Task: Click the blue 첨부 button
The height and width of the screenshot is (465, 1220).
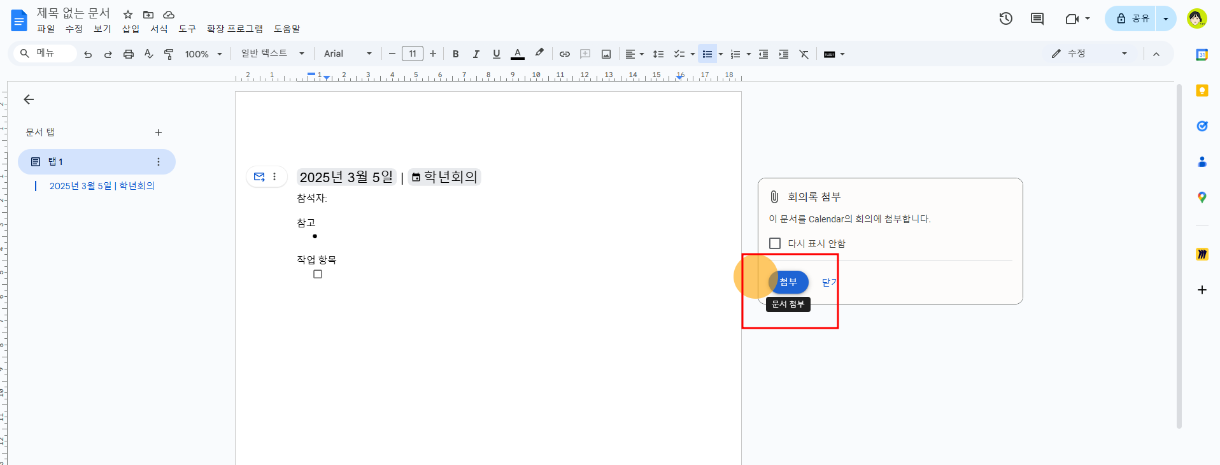Action: point(788,282)
